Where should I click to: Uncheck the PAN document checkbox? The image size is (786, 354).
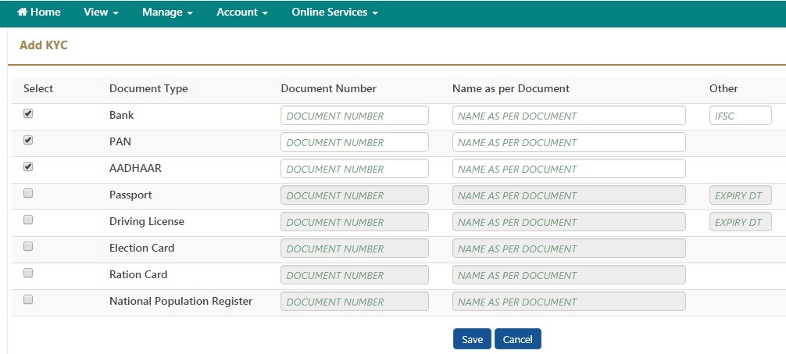[x=28, y=141]
